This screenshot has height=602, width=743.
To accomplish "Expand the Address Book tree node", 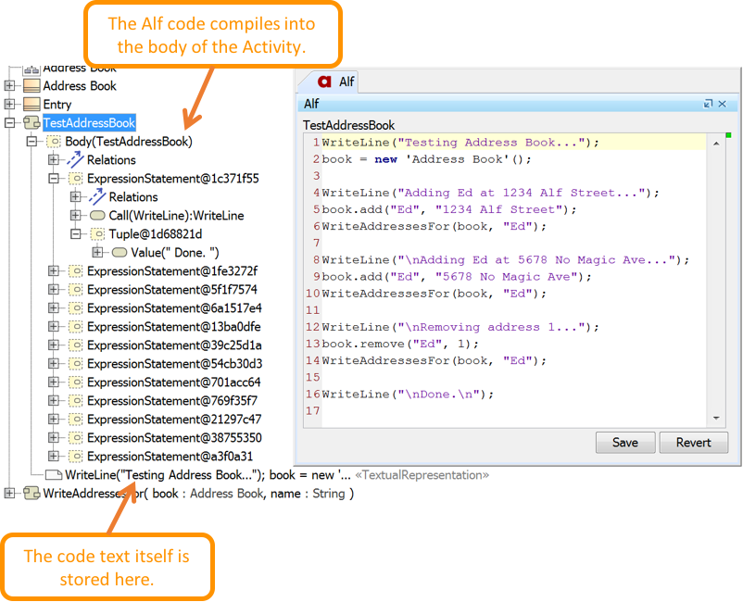I will pyautogui.click(x=9, y=86).
